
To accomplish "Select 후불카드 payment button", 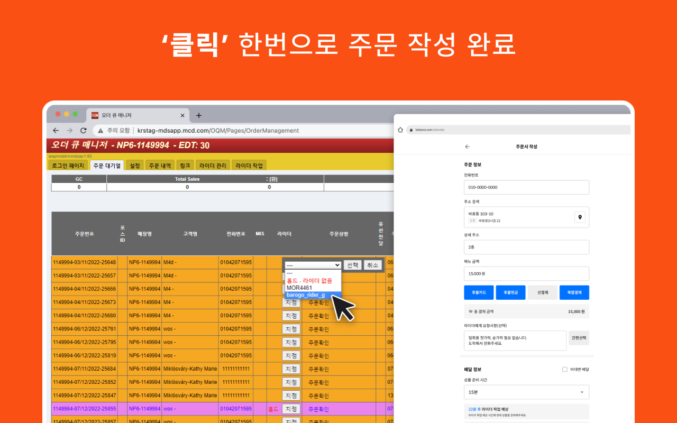I will pos(479,292).
